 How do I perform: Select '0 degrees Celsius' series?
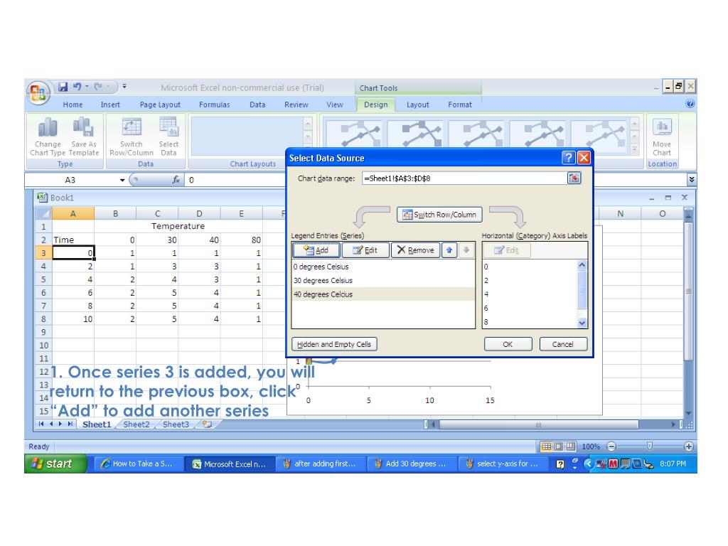click(x=383, y=267)
